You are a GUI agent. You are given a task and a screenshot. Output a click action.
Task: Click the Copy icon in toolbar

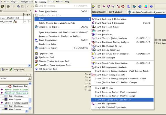click(18, 6)
